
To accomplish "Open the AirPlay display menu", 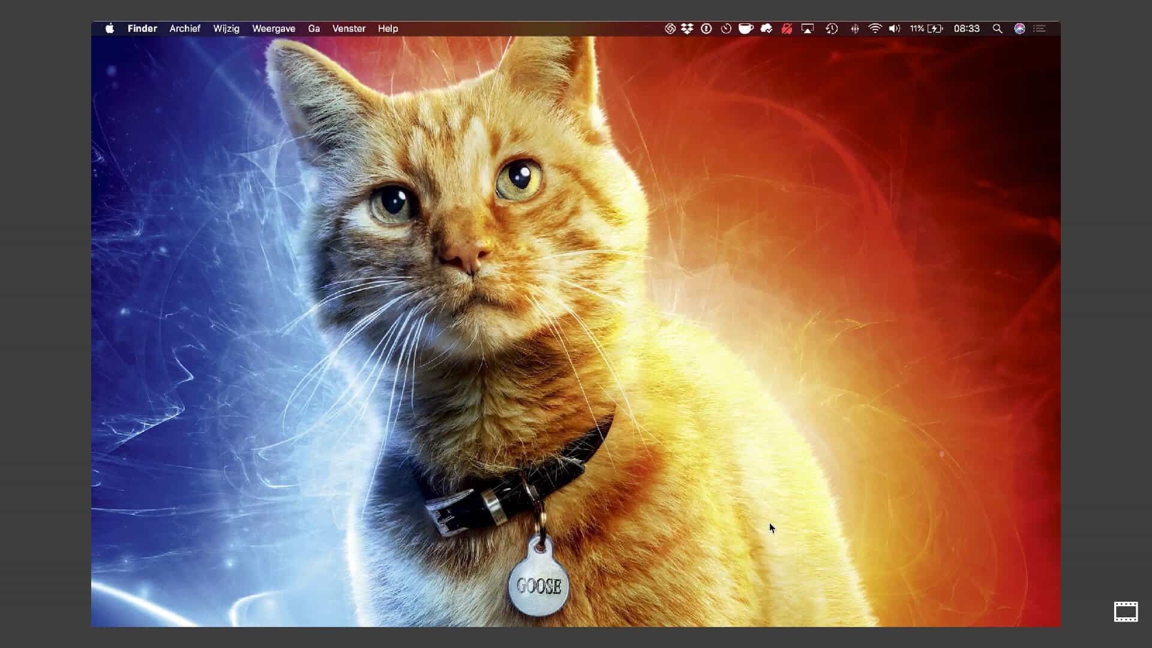I will point(808,28).
